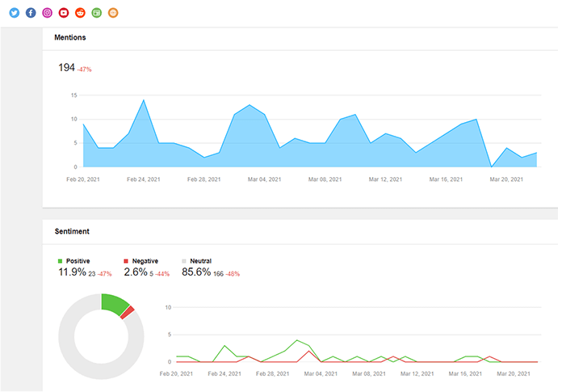Toggle the Neutral sentiment legend square

(x=184, y=261)
